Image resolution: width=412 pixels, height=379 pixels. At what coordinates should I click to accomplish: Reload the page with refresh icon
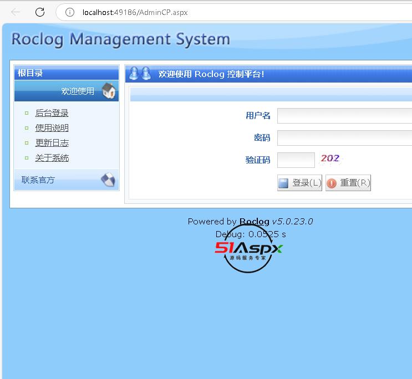click(40, 12)
